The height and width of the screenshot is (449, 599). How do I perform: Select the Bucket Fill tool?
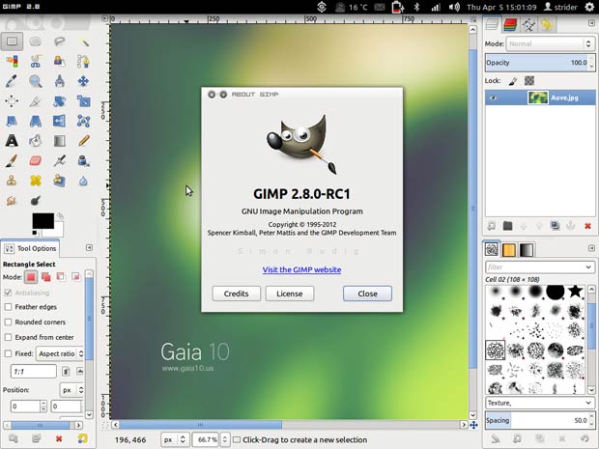coord(36,141)
